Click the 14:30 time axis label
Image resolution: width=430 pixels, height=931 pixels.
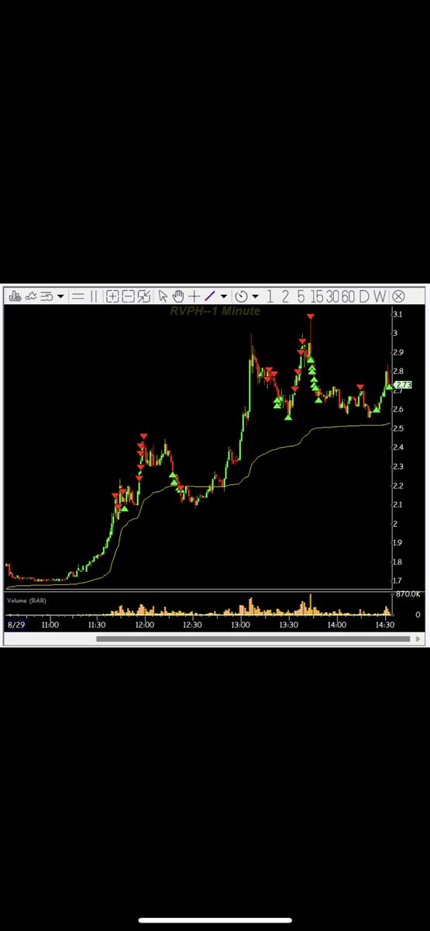(385, 624)
